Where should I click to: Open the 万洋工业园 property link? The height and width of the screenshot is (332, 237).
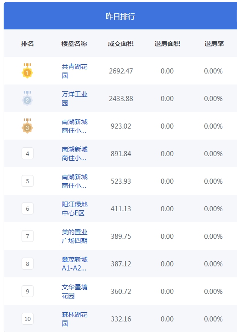pyautogui.click(x=74, y=98)
